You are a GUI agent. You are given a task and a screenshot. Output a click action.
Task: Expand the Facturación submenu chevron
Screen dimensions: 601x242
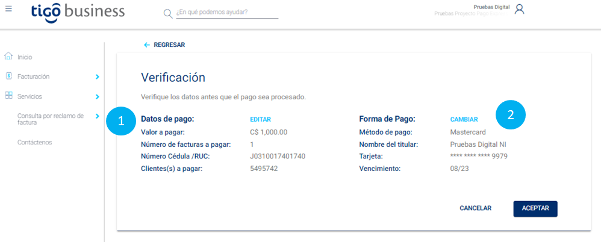pyautogui.click(x=98, y=77)
